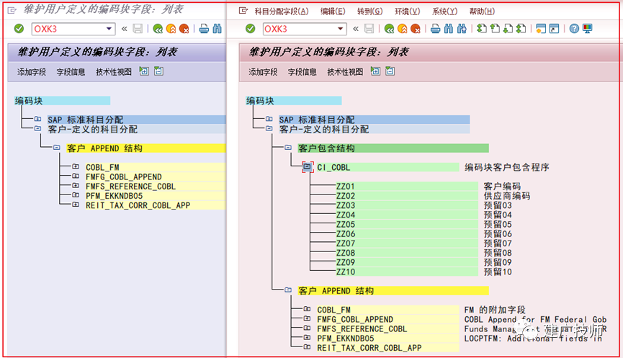Click the Previous Page icon in right toolbar
623x358 pixels.
point(495,29)
